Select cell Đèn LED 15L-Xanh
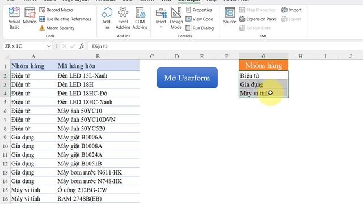Viewport: 363px width, 204px height. 98,75
